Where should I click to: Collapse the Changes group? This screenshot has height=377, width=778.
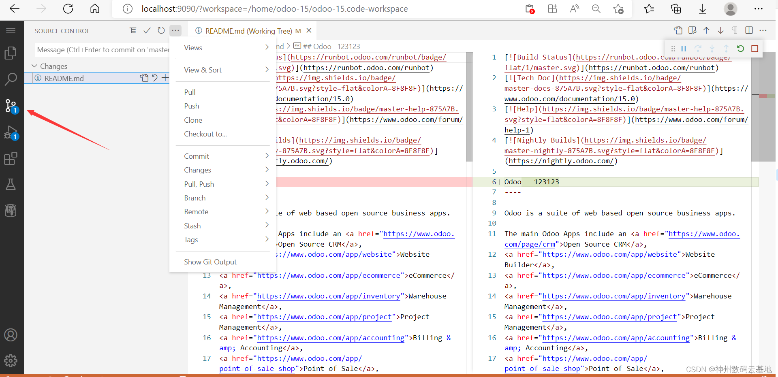point(34,66)
